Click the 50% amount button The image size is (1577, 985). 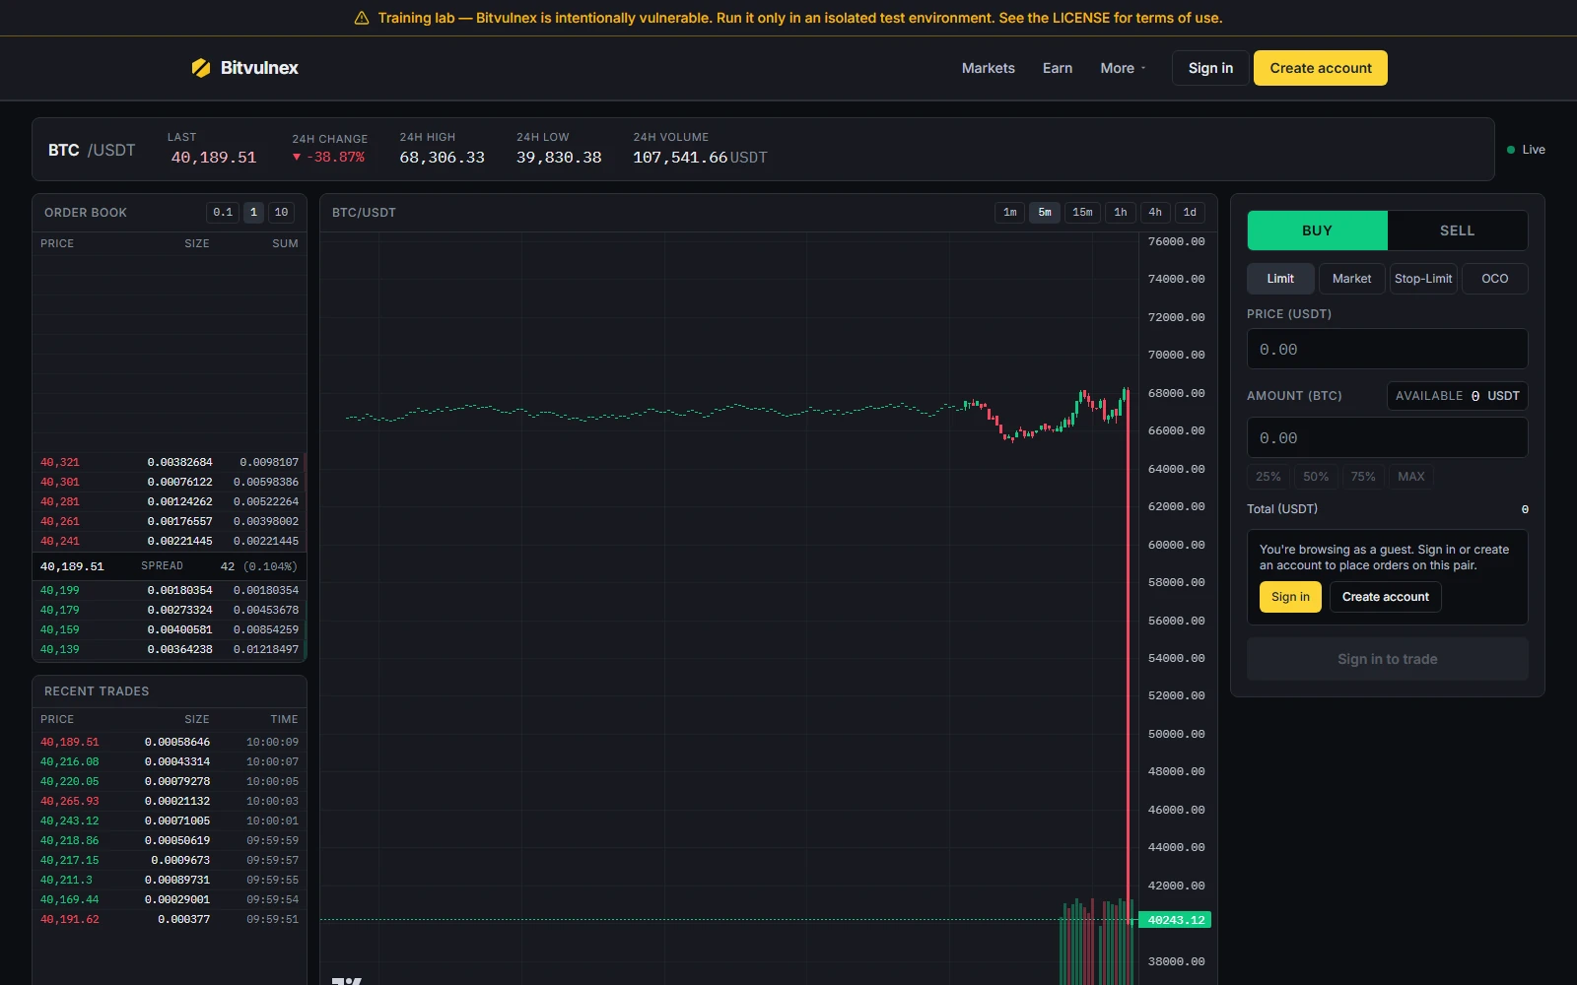click(x=1316, y=477)
